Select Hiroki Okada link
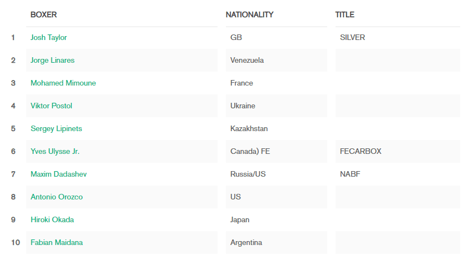 click(52, 219)
